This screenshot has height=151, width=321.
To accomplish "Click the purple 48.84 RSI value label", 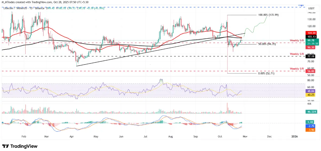I will click(310, 91).
